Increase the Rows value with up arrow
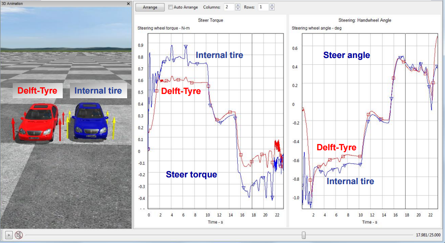Image resolution: width=445 pixels, height=243 pixels. [272, 6]
